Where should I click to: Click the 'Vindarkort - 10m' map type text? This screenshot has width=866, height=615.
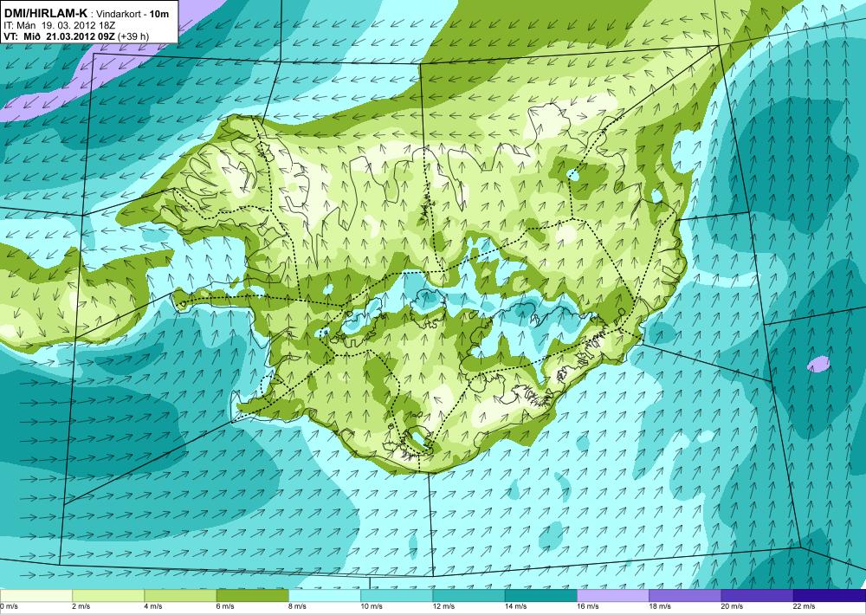[132, 15]
